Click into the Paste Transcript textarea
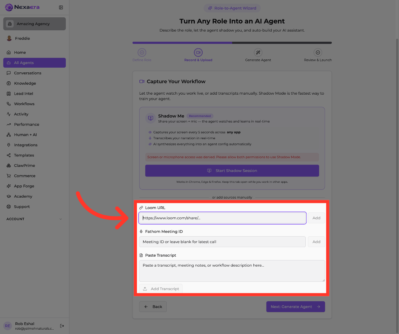The width and height of the screenshot is (399, 334). point(232,271)
